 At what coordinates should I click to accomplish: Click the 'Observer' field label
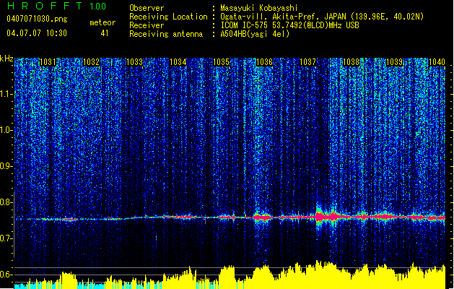[147, 8]
